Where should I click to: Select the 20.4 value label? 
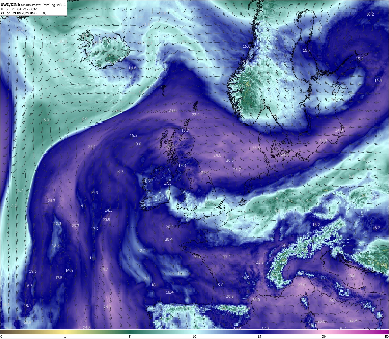tap(169, 239)
